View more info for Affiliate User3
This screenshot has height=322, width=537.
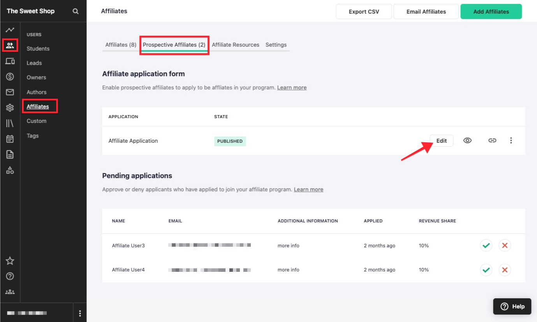click(289, 245)
